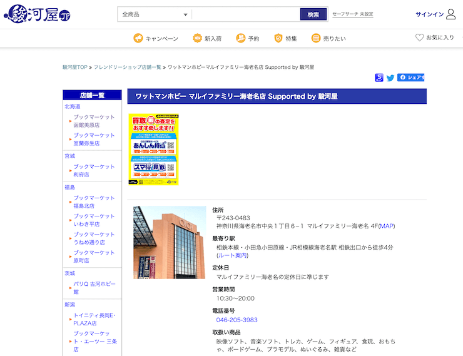Screen dimensions: 463x356
Task: Open ルート案内 route guide link
Action: click(232, 255)
